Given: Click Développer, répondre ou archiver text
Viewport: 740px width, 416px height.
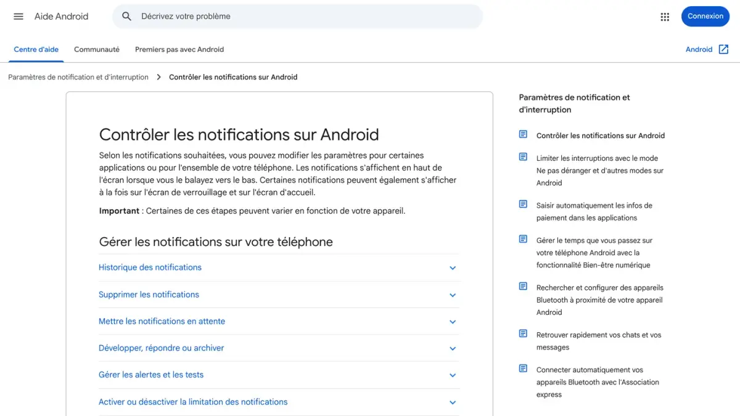Looking at the screenshot, I should (161, 348).
